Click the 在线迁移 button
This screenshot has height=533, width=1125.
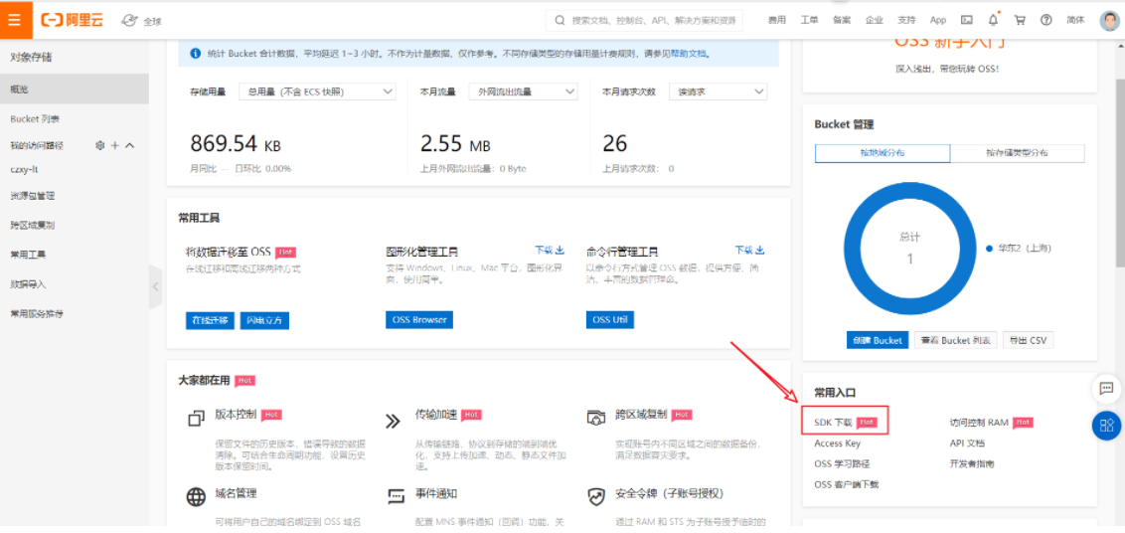211,320
